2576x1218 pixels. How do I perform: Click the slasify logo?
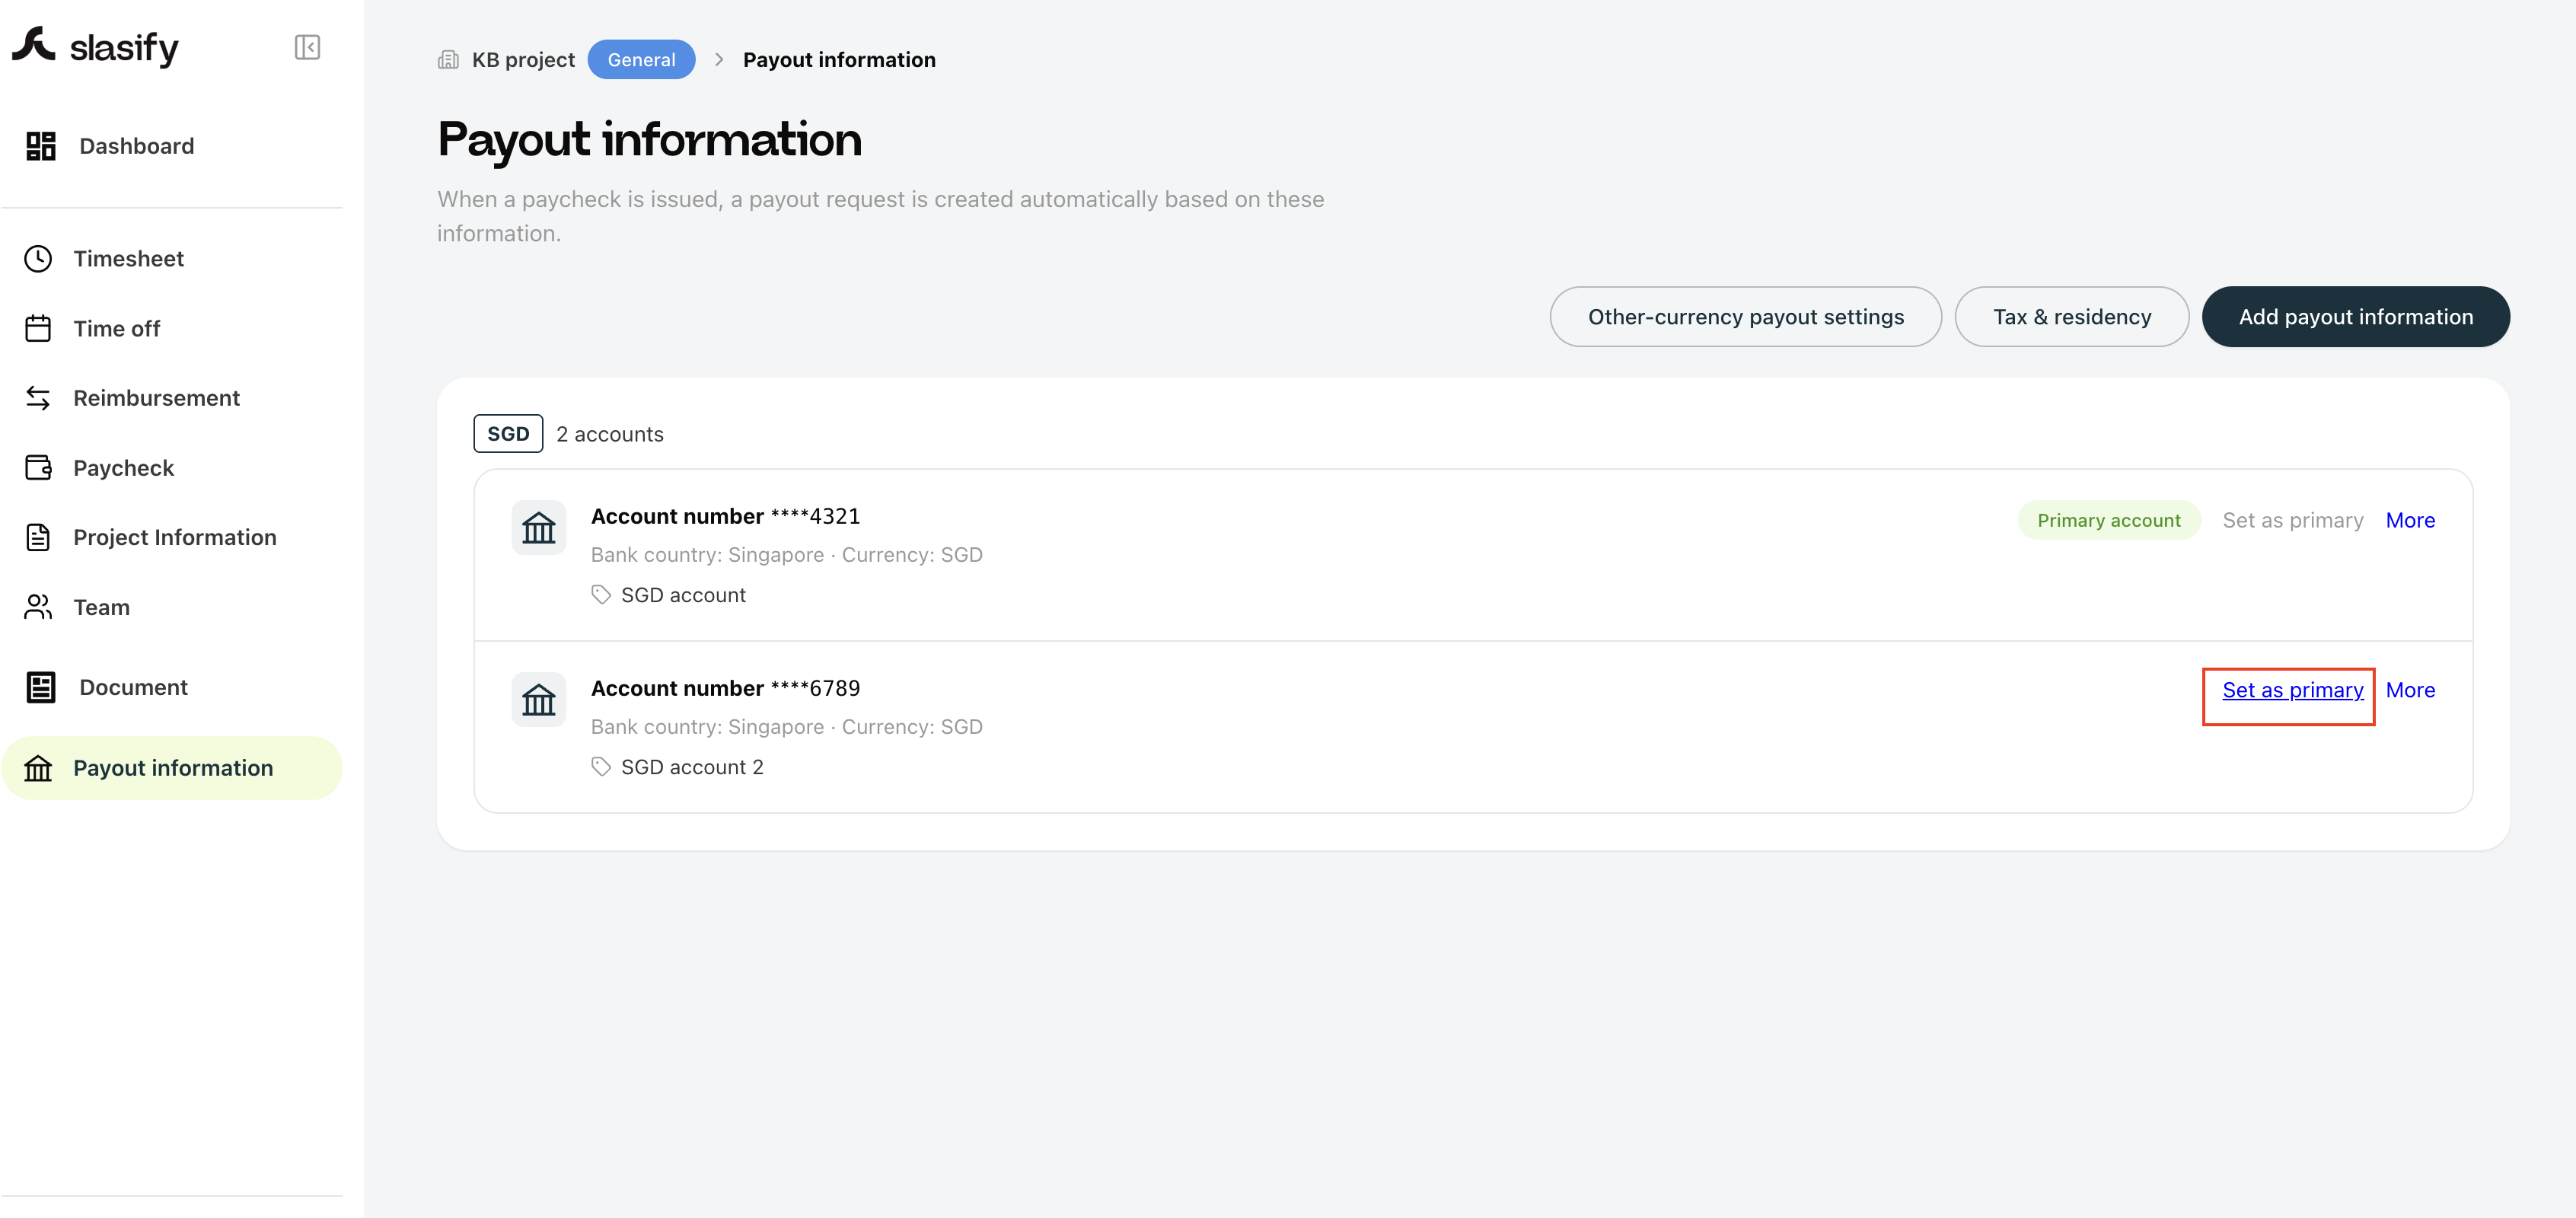95,47
